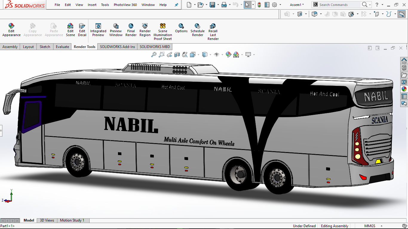The height and width of the screenshot is (229, 408).
Task: Toggle the Select cursor tool
Action: [x=247, y=5]
